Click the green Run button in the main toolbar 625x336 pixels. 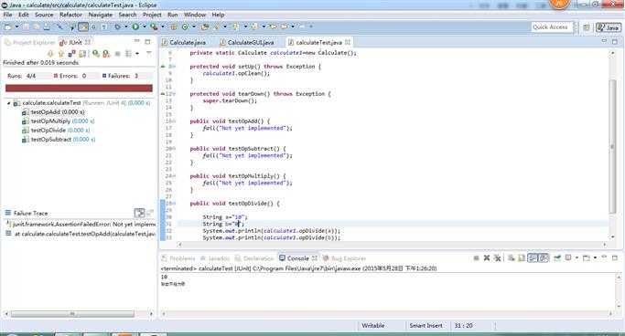click(135, 26)
